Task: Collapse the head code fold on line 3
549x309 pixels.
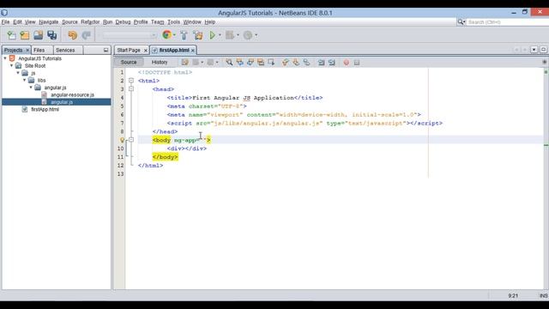Action: click(131, 89)
